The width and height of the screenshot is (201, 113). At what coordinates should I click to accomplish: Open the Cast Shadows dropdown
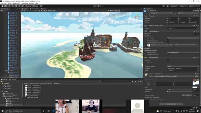pos(183,38)
